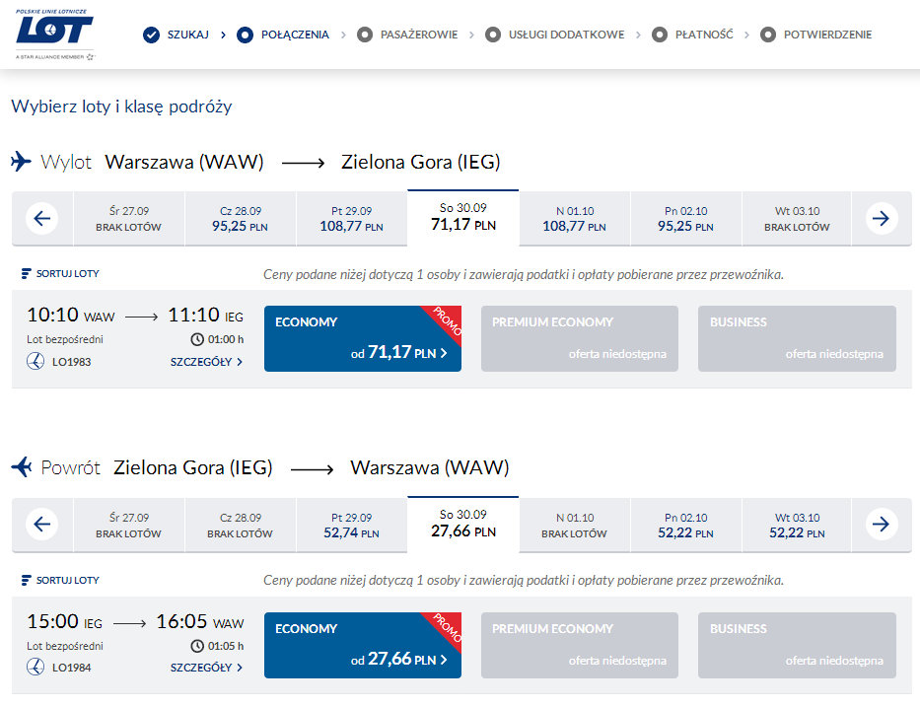Click the LOT Polish Airlines logo

[54, 35]
